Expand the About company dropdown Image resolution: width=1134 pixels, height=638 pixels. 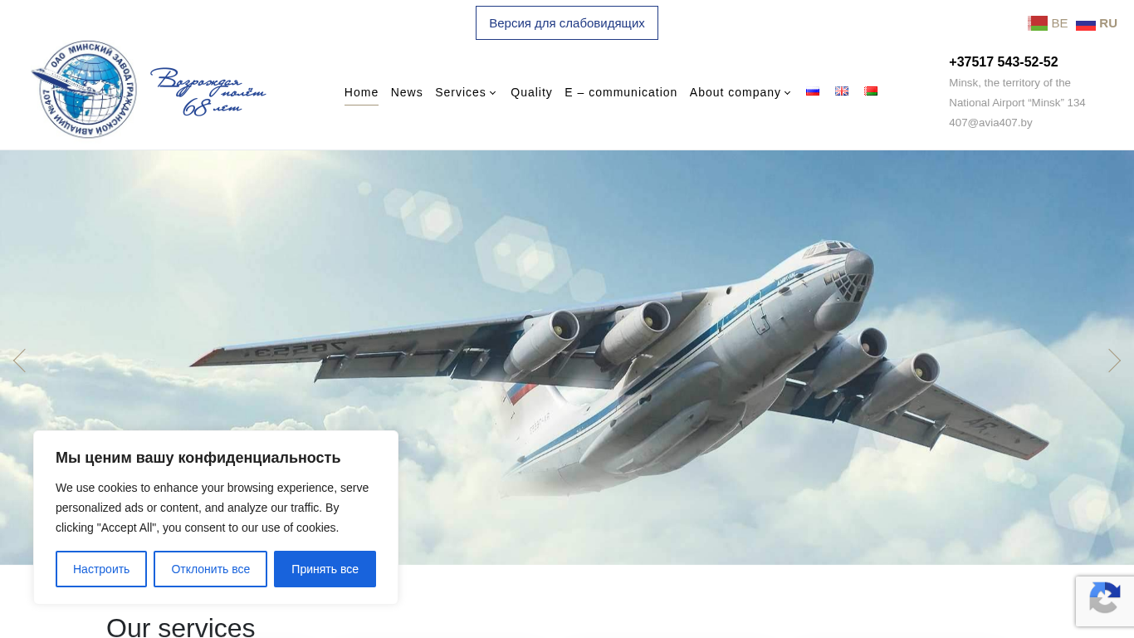tap(741, 92)
